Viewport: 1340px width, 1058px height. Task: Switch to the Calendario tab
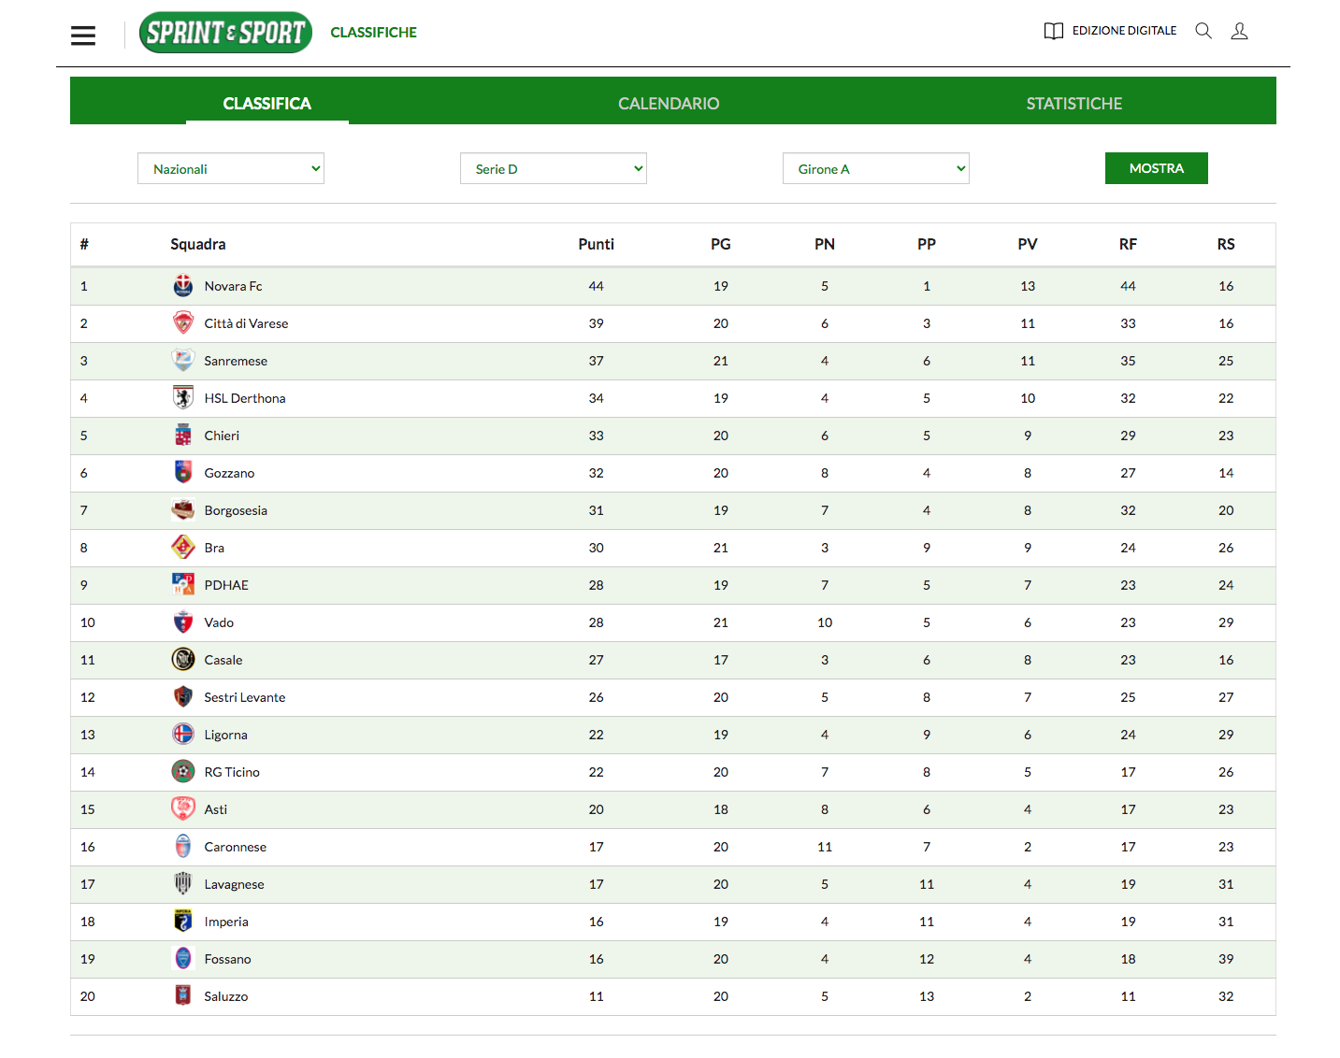coord(669,104)
